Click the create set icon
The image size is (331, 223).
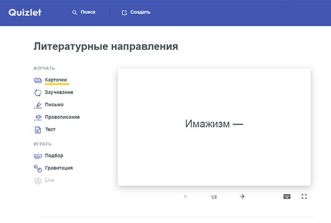(125, 12)
